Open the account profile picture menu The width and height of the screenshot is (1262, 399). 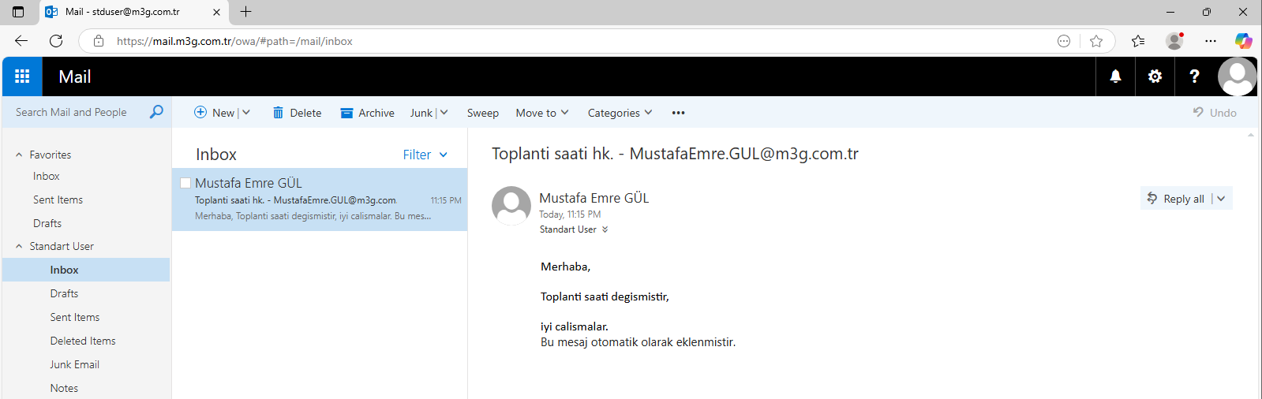point(1237,76)
